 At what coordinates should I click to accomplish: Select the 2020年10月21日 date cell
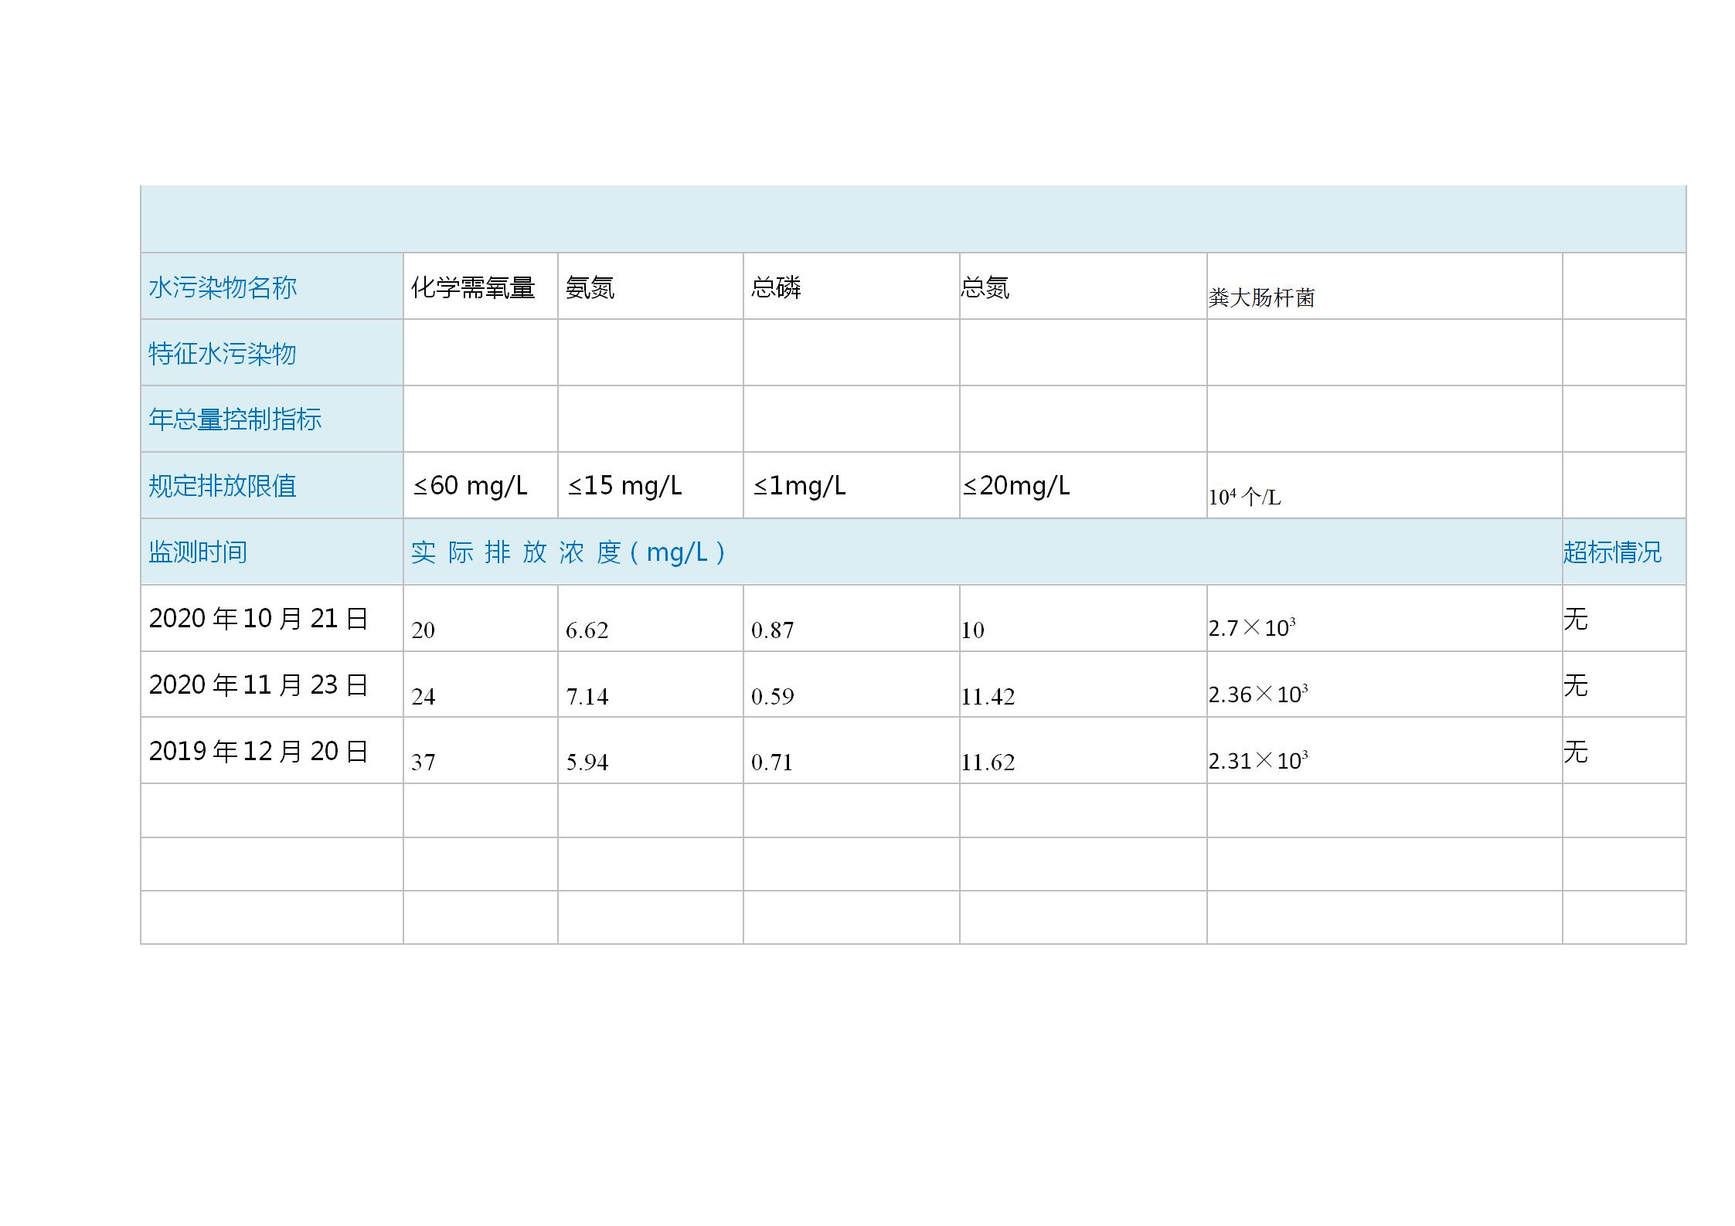pos(258,619)
